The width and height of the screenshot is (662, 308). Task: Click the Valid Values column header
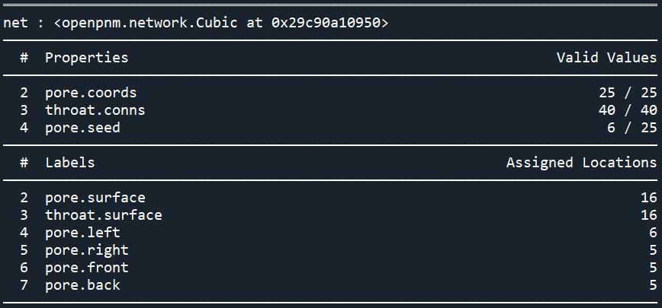coord(606,58)
